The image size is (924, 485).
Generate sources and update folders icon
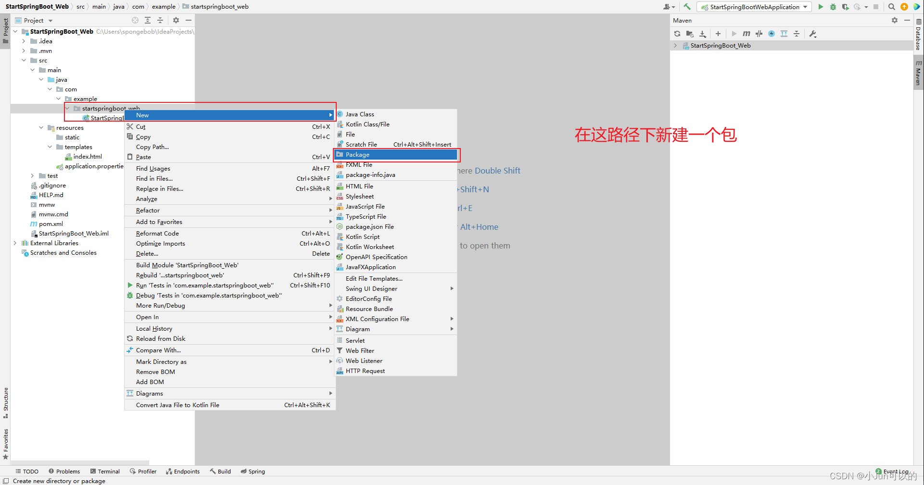tap(690, 34)
